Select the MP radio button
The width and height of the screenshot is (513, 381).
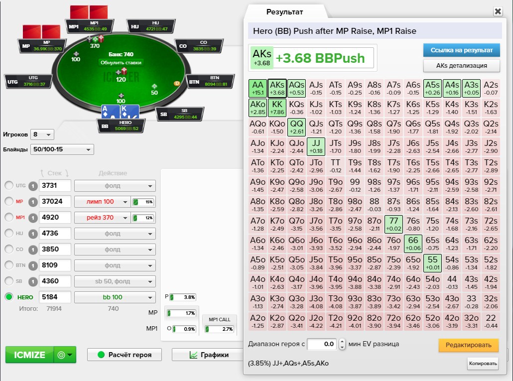click(x=9, y=201)
